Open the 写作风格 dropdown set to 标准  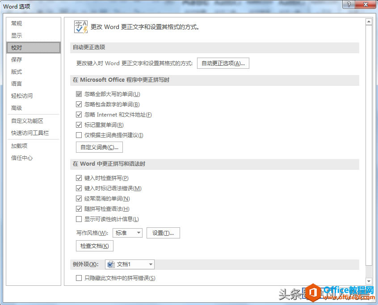coord(127,233)
